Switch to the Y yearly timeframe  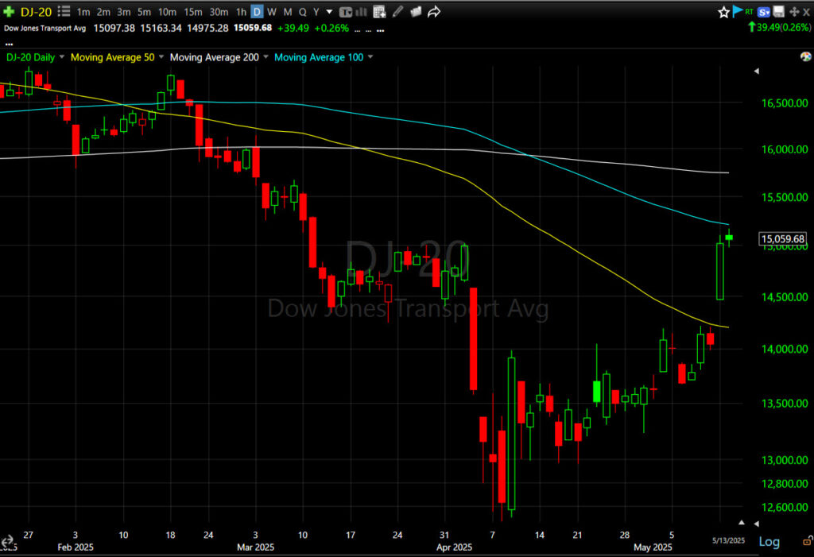coord(316,11)
